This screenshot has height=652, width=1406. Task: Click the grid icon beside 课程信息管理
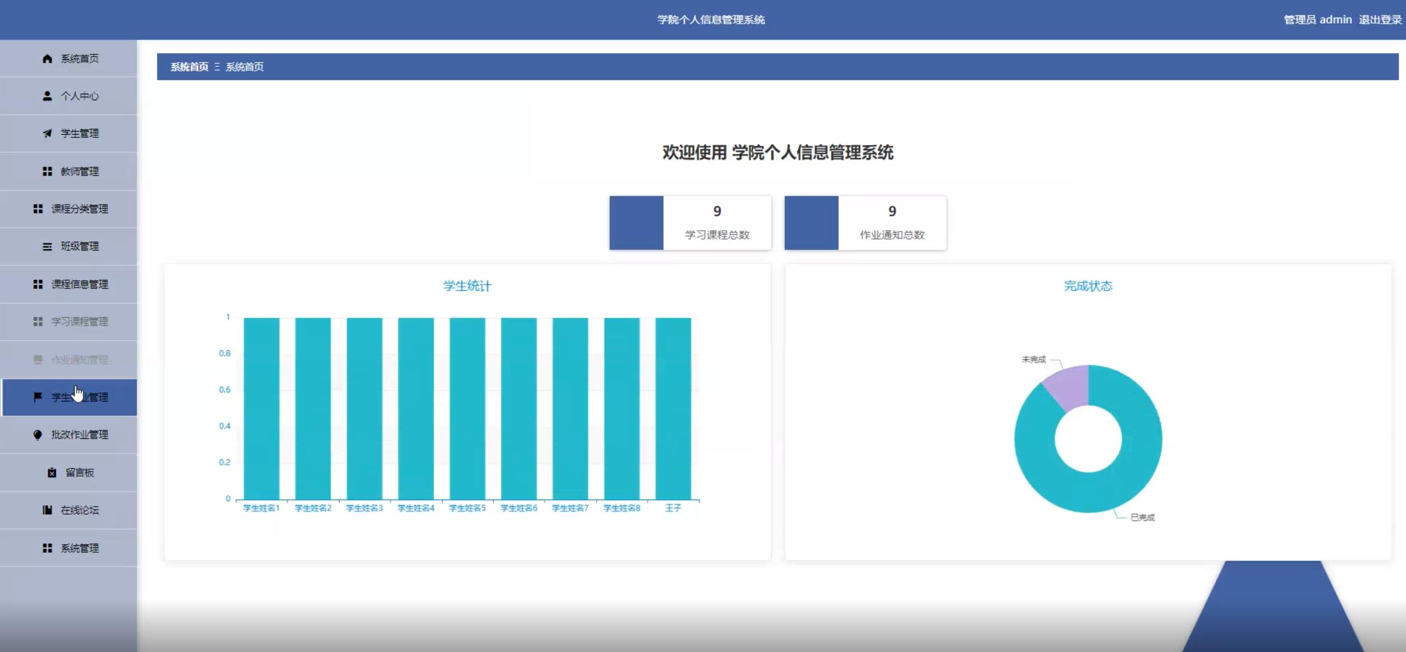(38, 284)
